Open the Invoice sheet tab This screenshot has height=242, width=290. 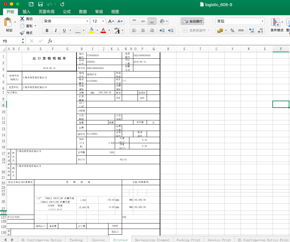click(x=98, y=240)
